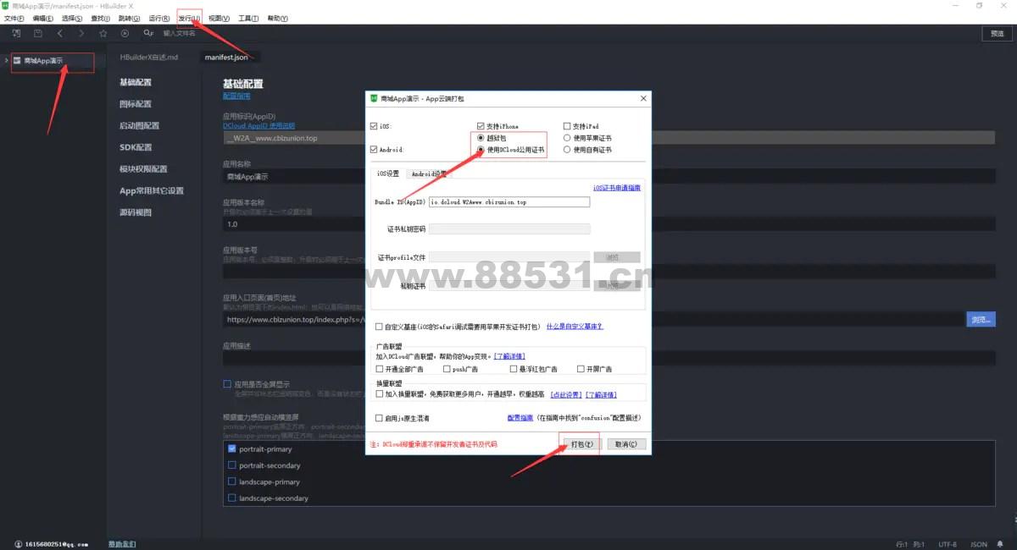Check the push广告 checkbox

[446, 369]
